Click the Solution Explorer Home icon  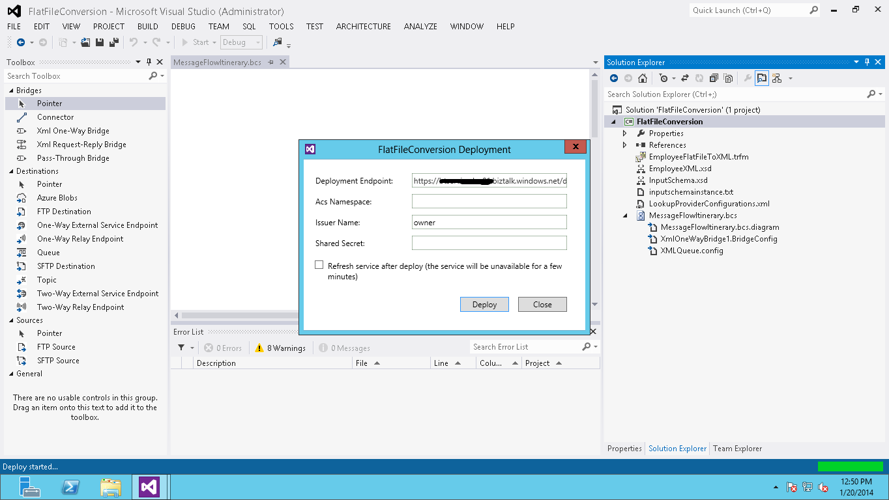pos(643,78)
